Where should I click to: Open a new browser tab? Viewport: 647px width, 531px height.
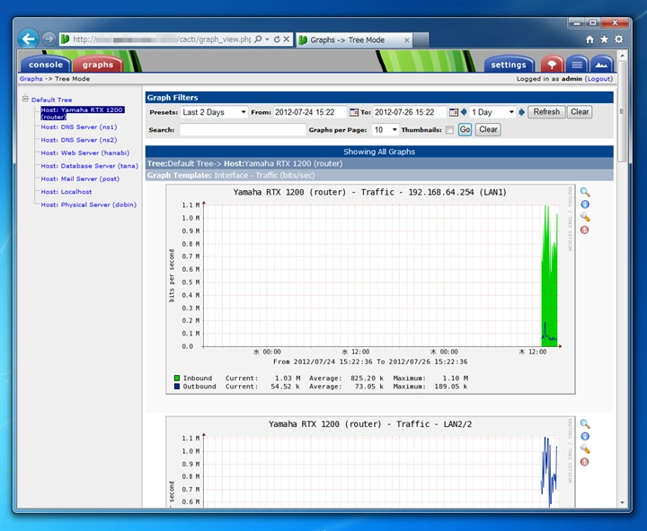point(421,40)
